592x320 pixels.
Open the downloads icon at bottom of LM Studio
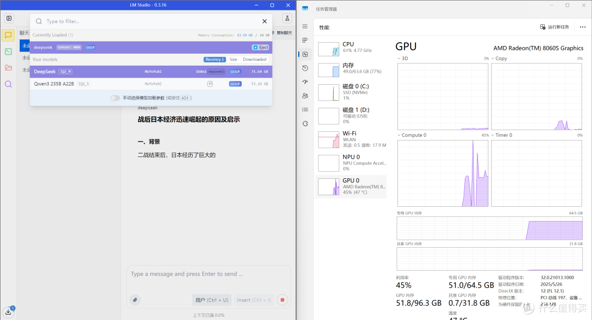[8, 312]
